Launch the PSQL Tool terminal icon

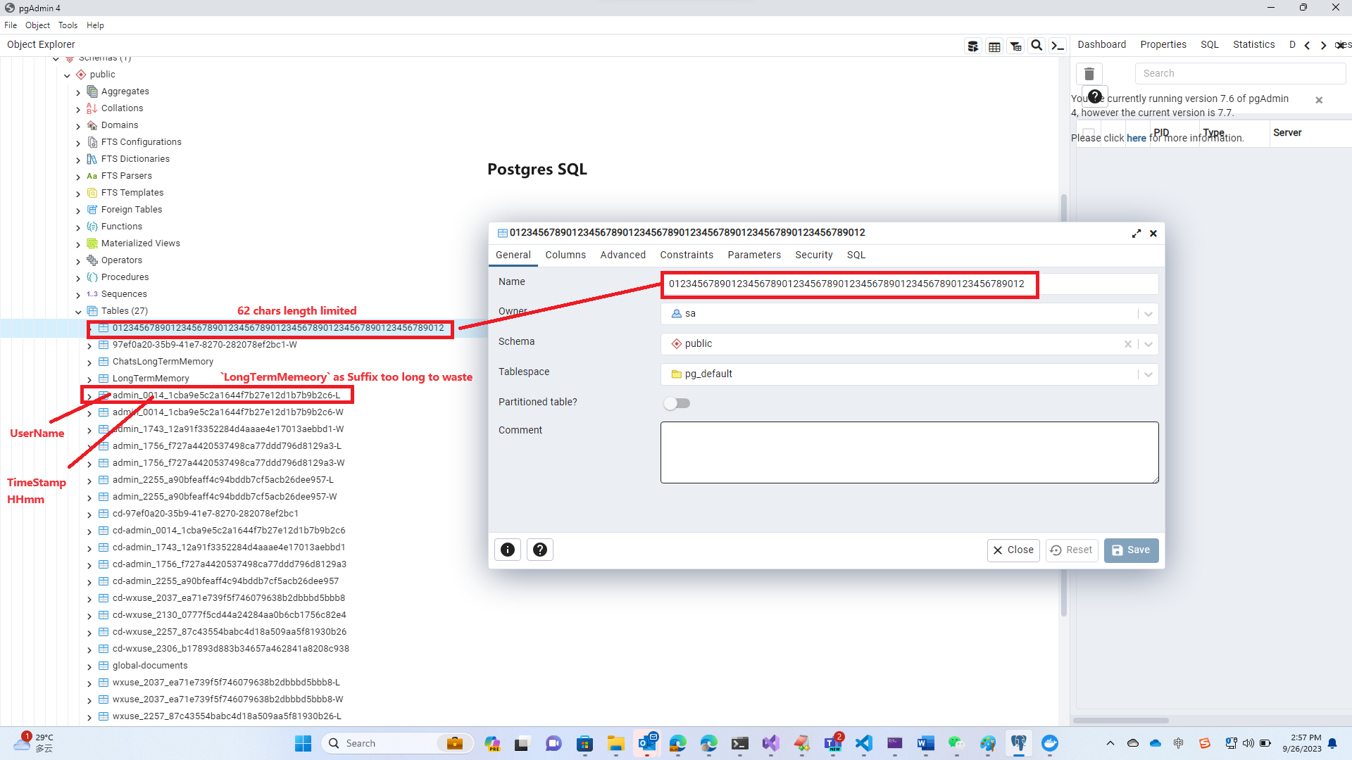(1058, 45)
